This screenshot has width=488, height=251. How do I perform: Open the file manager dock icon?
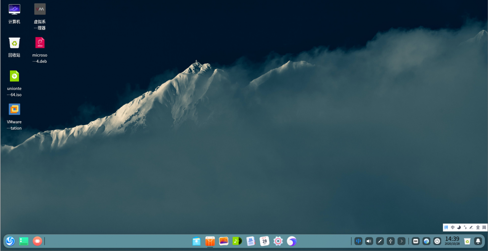click(x=196, y=241)
